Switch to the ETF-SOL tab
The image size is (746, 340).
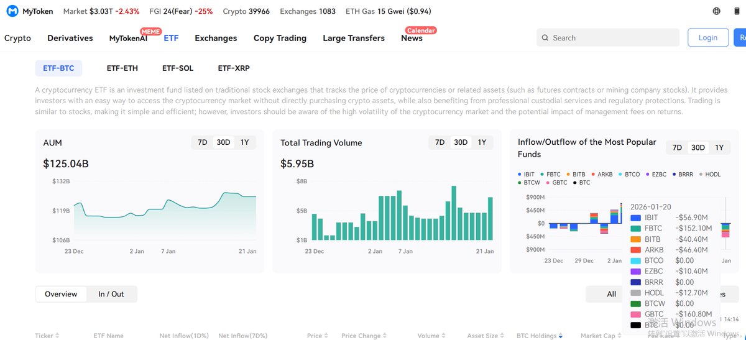(x=178, y=68)
